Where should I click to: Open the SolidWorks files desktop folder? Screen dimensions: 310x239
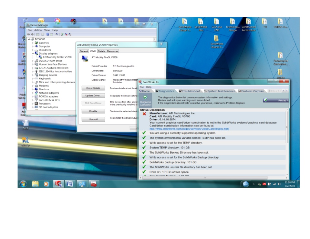point(201,25)
